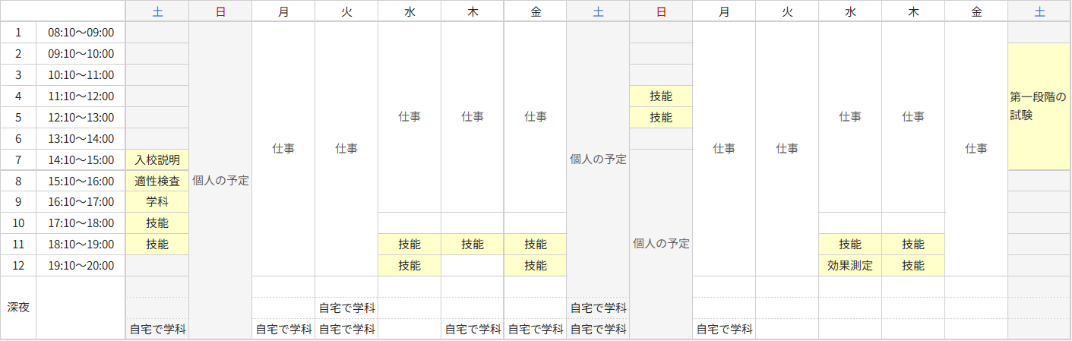Open the 第一段階の試験 block

click(1039, 106)
